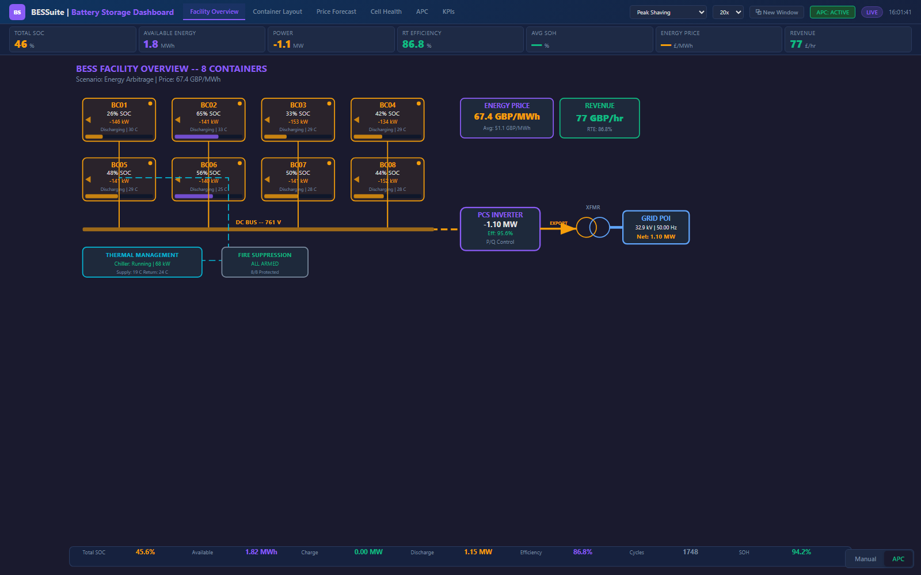Click the status dot on BC02 container card

239,104
